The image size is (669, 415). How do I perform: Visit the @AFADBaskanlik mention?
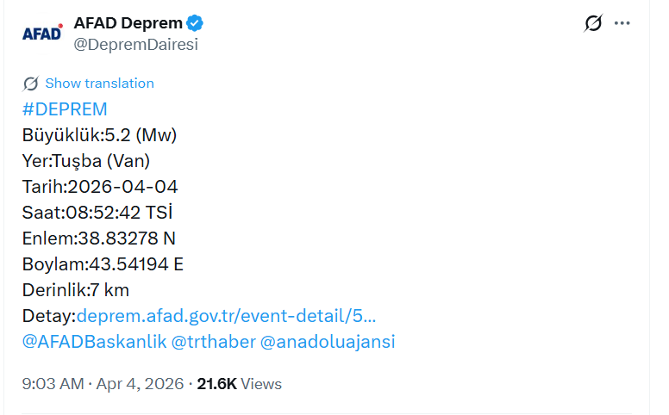(94, 342)
